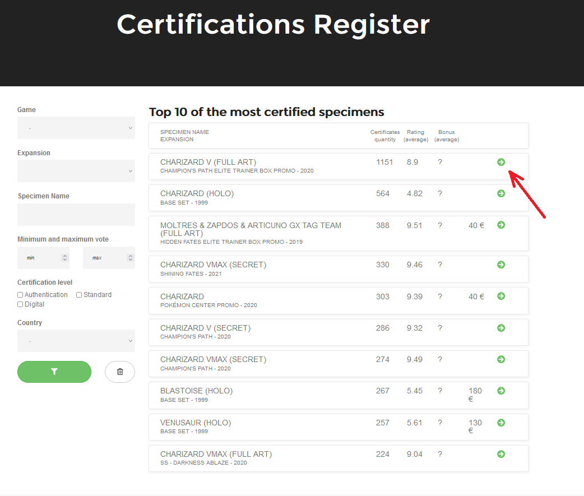Screen dimensions: 584x496
Task: Click MOLTRES & ZAPDOS & ARTICUNO GX TAG TEAM name
Action: 251,229
